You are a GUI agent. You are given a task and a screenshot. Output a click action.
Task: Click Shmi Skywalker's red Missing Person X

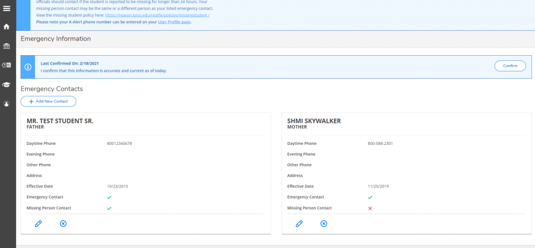[x=370, y=208]
